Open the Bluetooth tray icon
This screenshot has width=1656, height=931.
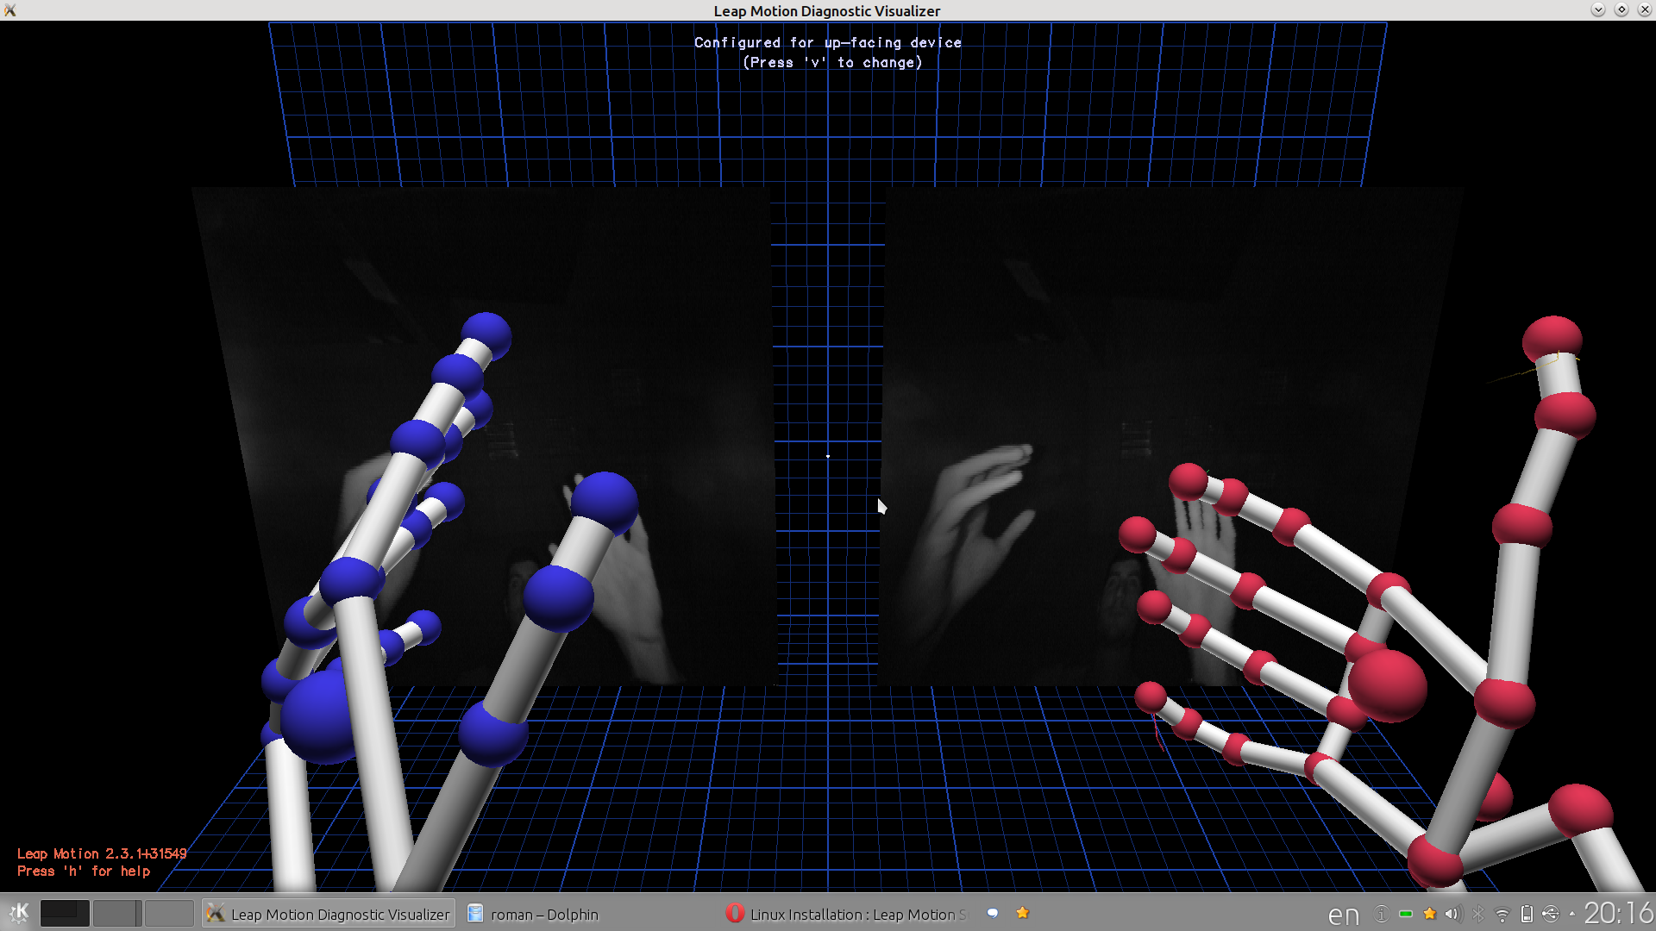[1477, 914]
